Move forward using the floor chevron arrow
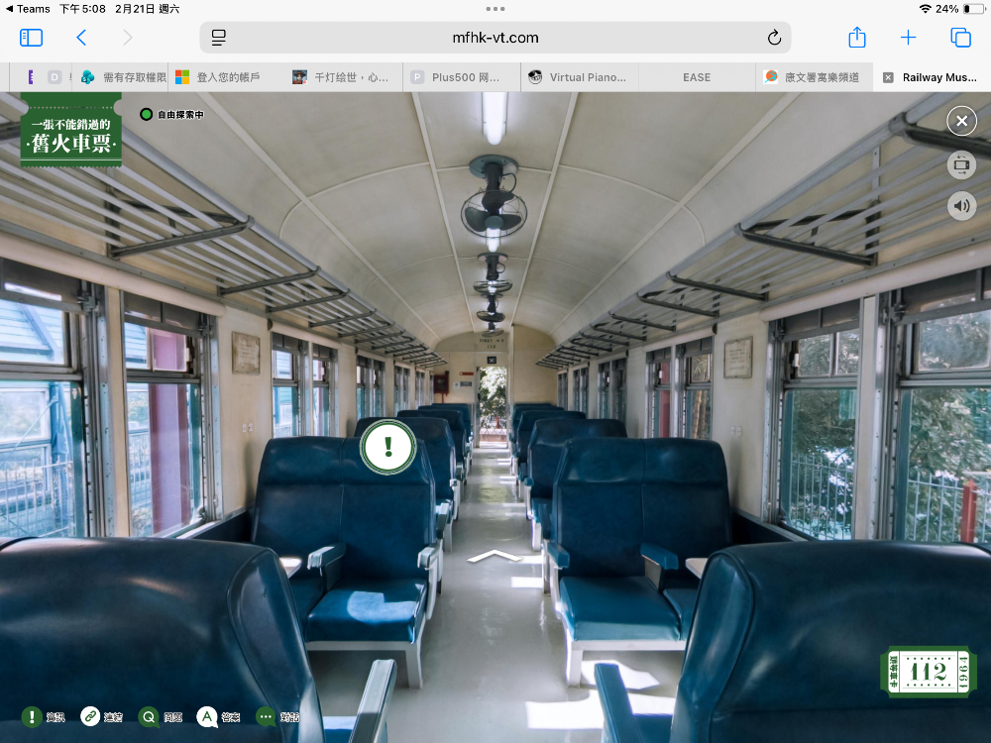991x743 pixels. [x=495, y=556]
